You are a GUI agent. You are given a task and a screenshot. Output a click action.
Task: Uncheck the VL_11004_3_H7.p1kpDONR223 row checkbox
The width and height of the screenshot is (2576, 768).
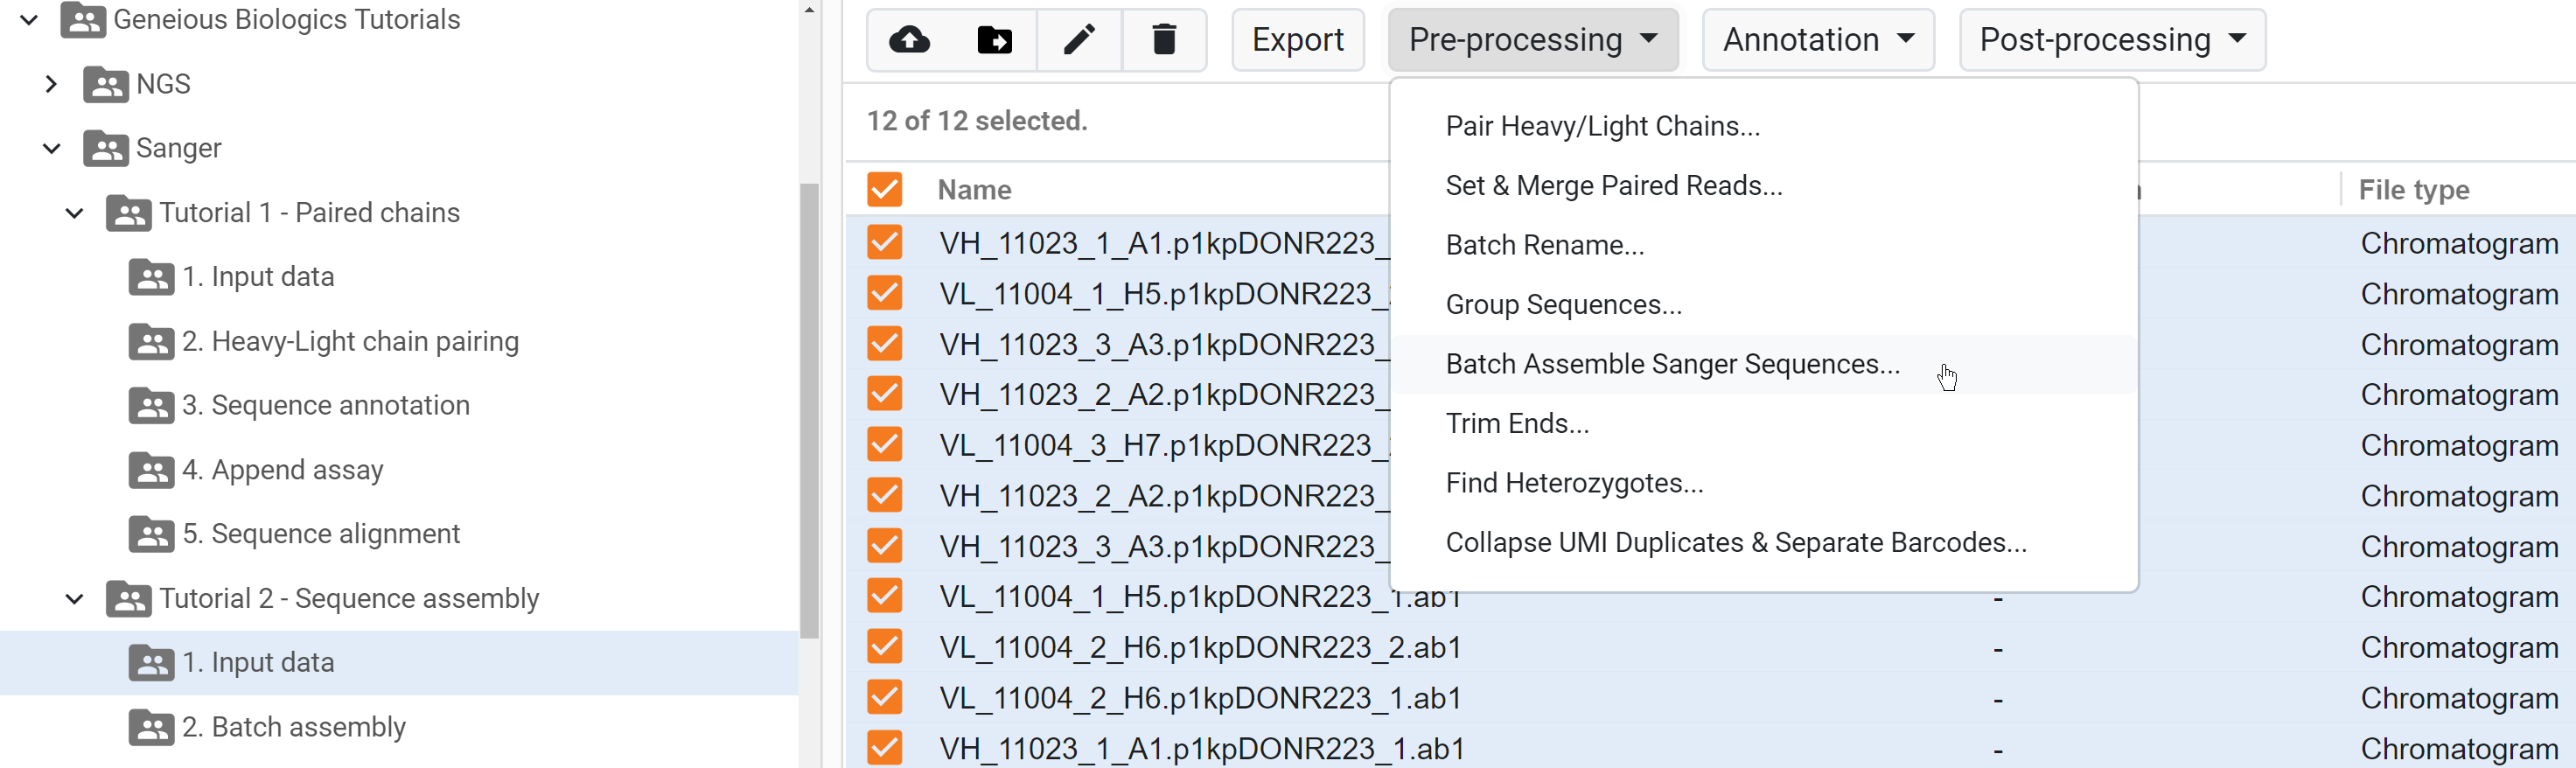(885, 444)
